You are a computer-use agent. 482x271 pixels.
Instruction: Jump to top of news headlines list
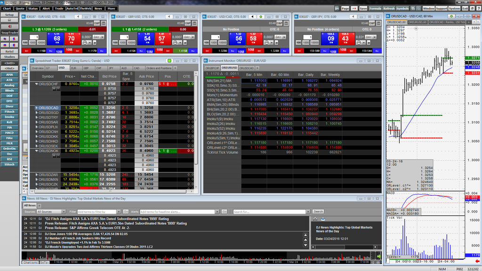coord(305,235)
